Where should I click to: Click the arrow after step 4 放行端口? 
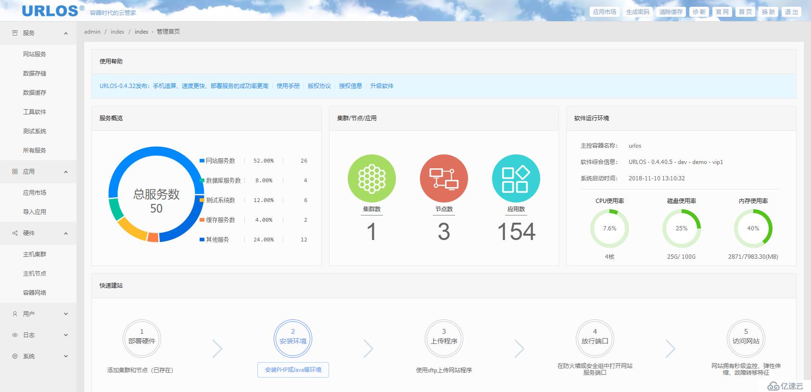(671, 349)
